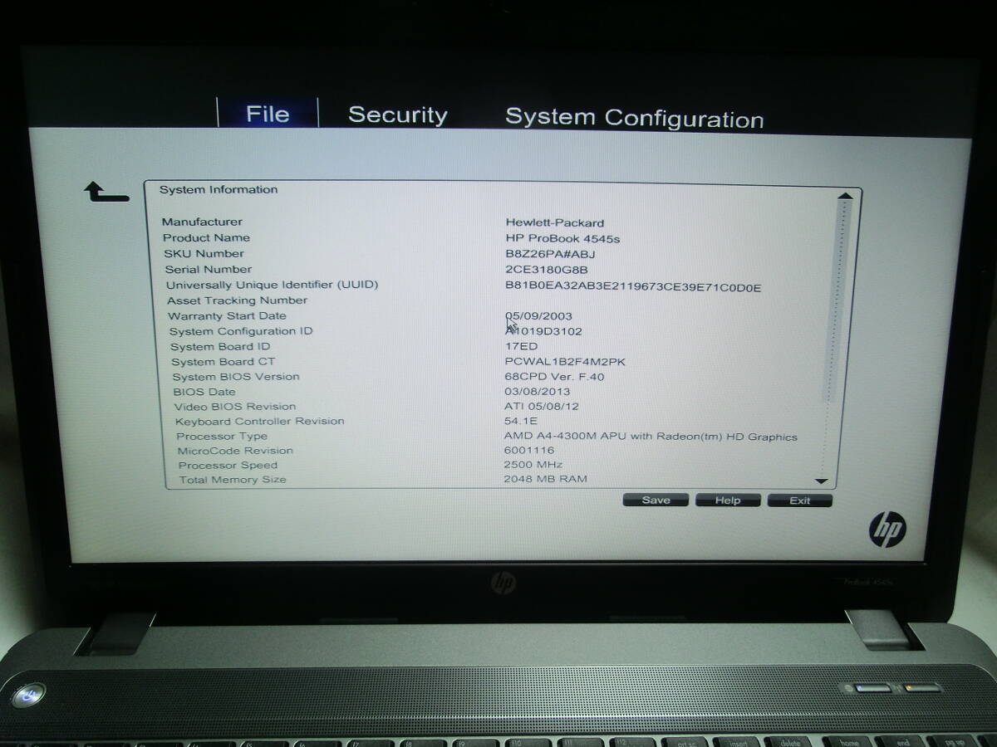997x747 pixels.
Task: Select the 54.1E value
Action: click(521, 422)
